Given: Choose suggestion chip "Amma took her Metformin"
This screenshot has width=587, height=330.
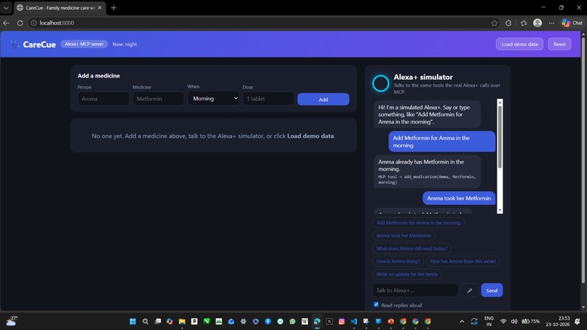Looking at the screenshot, I should pyautogui.click(x=403, y=236).
